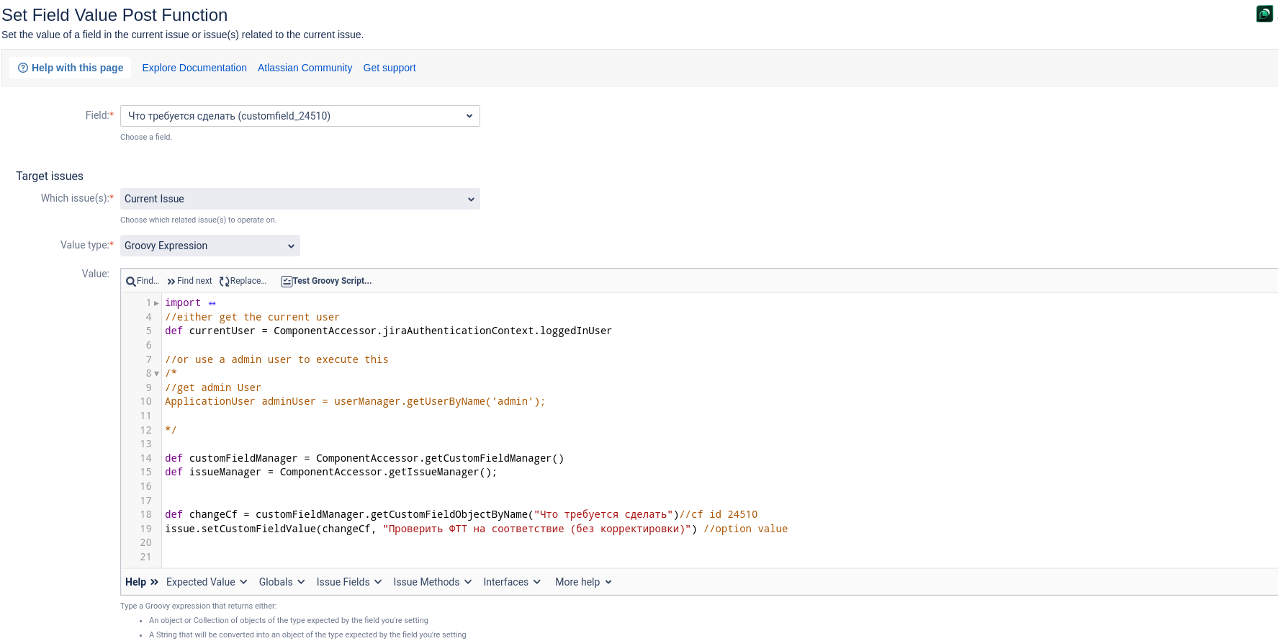Collapse the code block at line 8
The image size is (1278, 641).
[x=156, y=374]
